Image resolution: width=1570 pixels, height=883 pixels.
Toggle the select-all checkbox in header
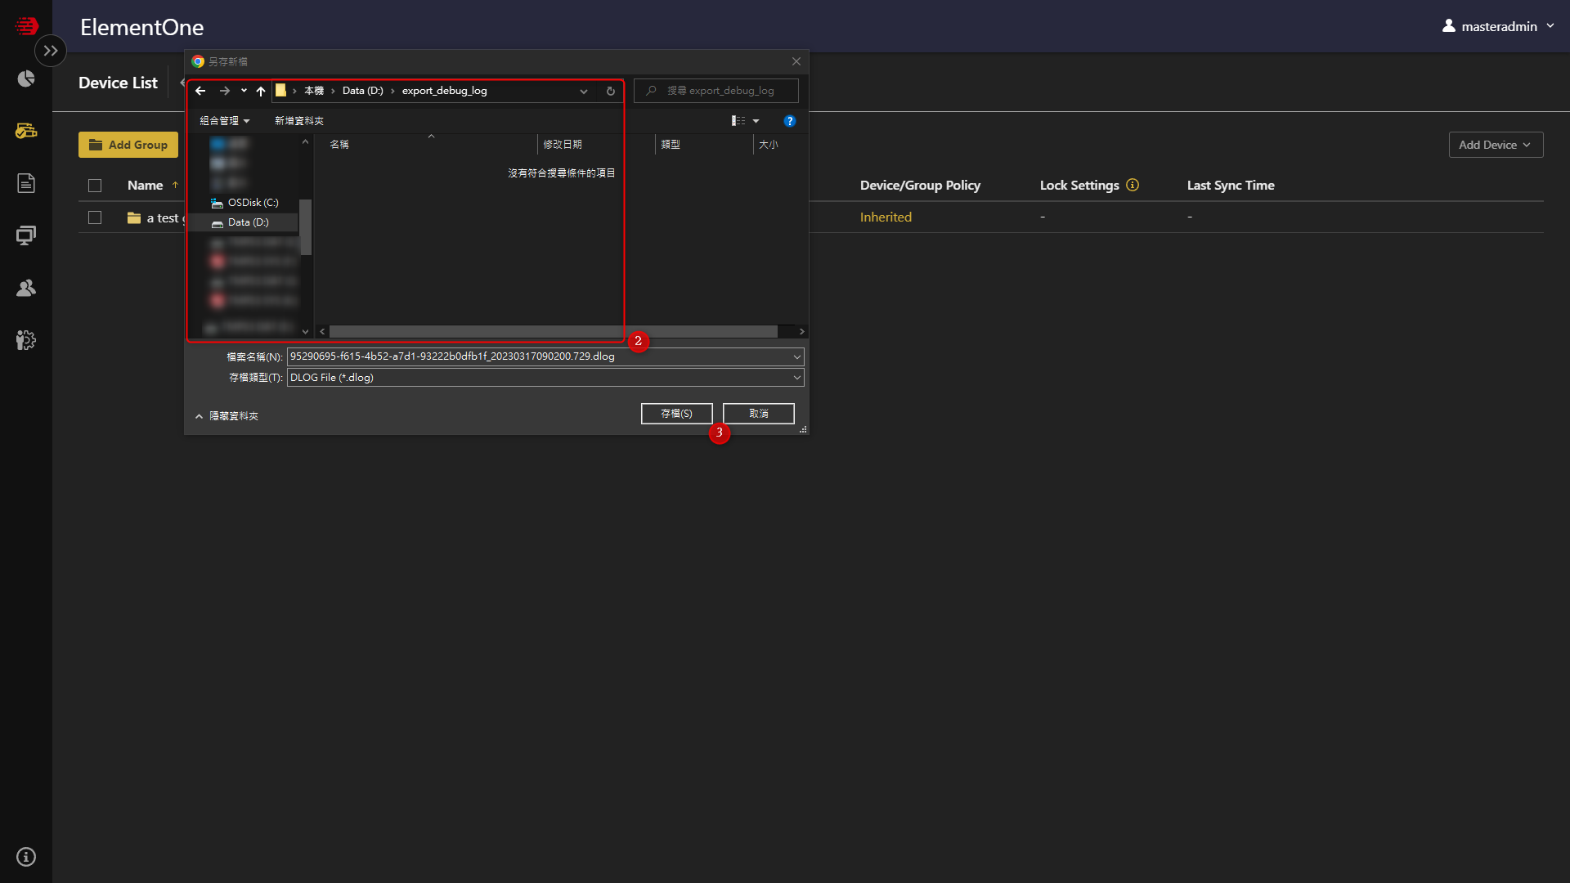click(95, 186)
